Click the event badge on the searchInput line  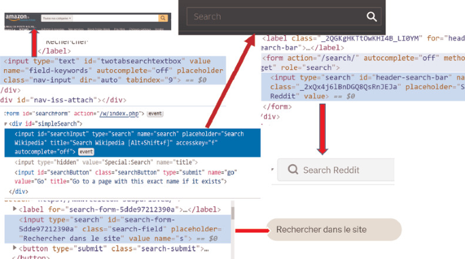[86, 152]
